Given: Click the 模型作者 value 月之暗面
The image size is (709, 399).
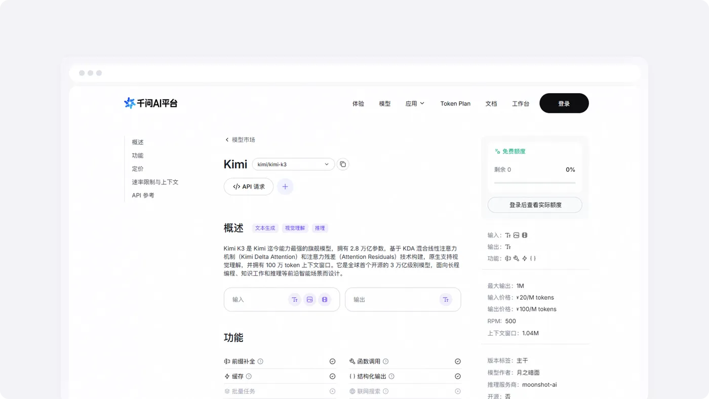Looking at the screenshot, I should [x=528, y=373].
